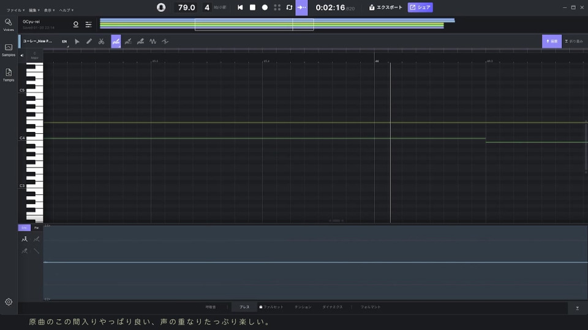Open track mixer sliders icon
Viewport: 588px width, 330px height.
point(89,24)
